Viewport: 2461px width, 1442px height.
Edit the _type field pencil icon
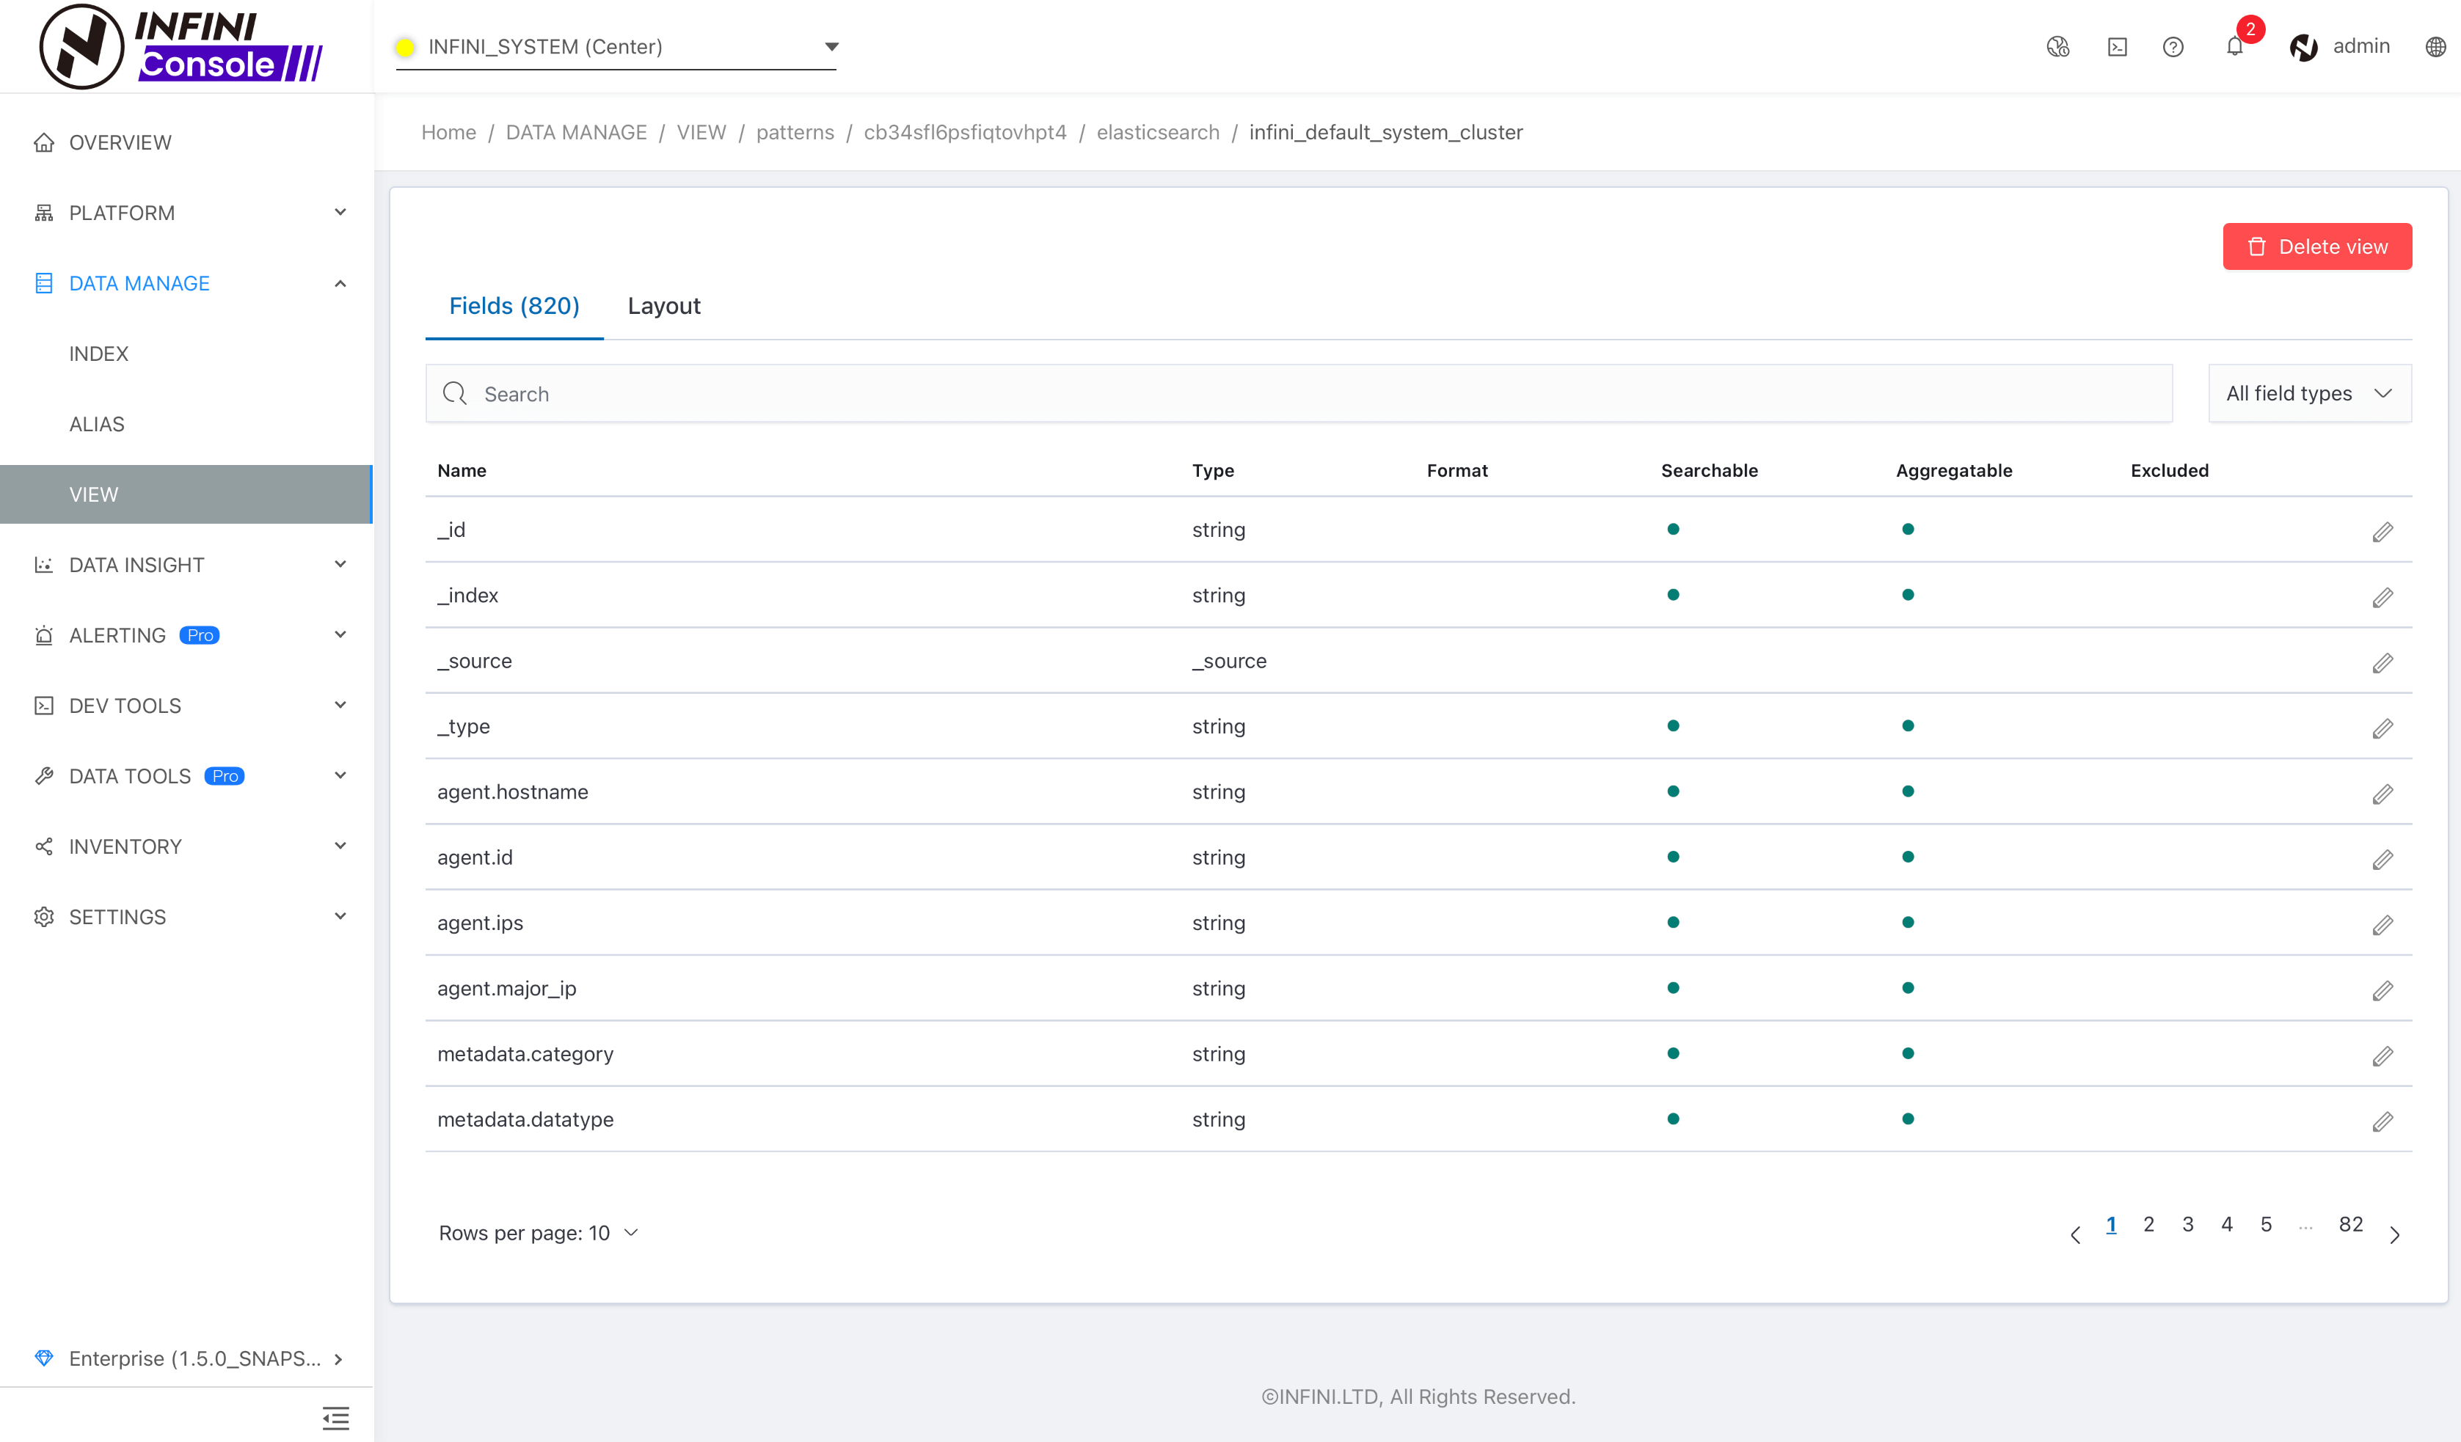pos(2383,728)
